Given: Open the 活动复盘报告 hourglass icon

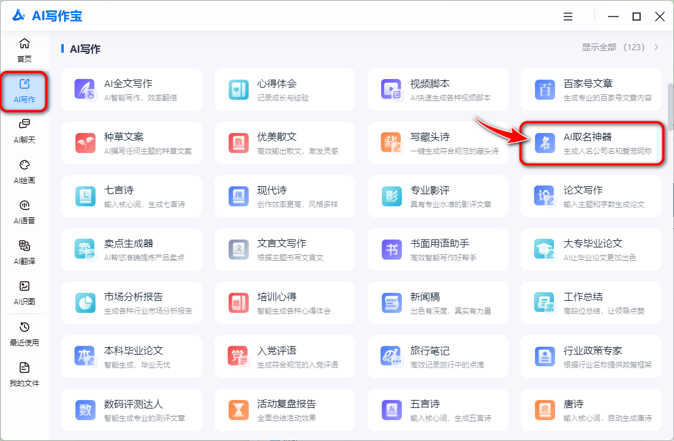Looking at the screenshot, I should (238, 410).
